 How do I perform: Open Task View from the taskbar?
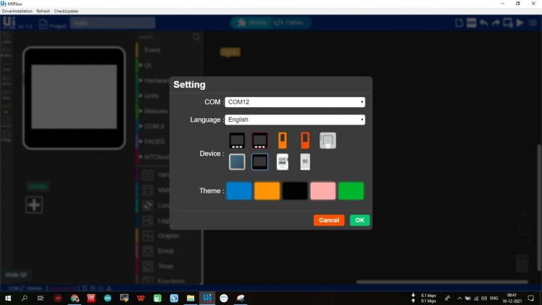pos(41,298)
